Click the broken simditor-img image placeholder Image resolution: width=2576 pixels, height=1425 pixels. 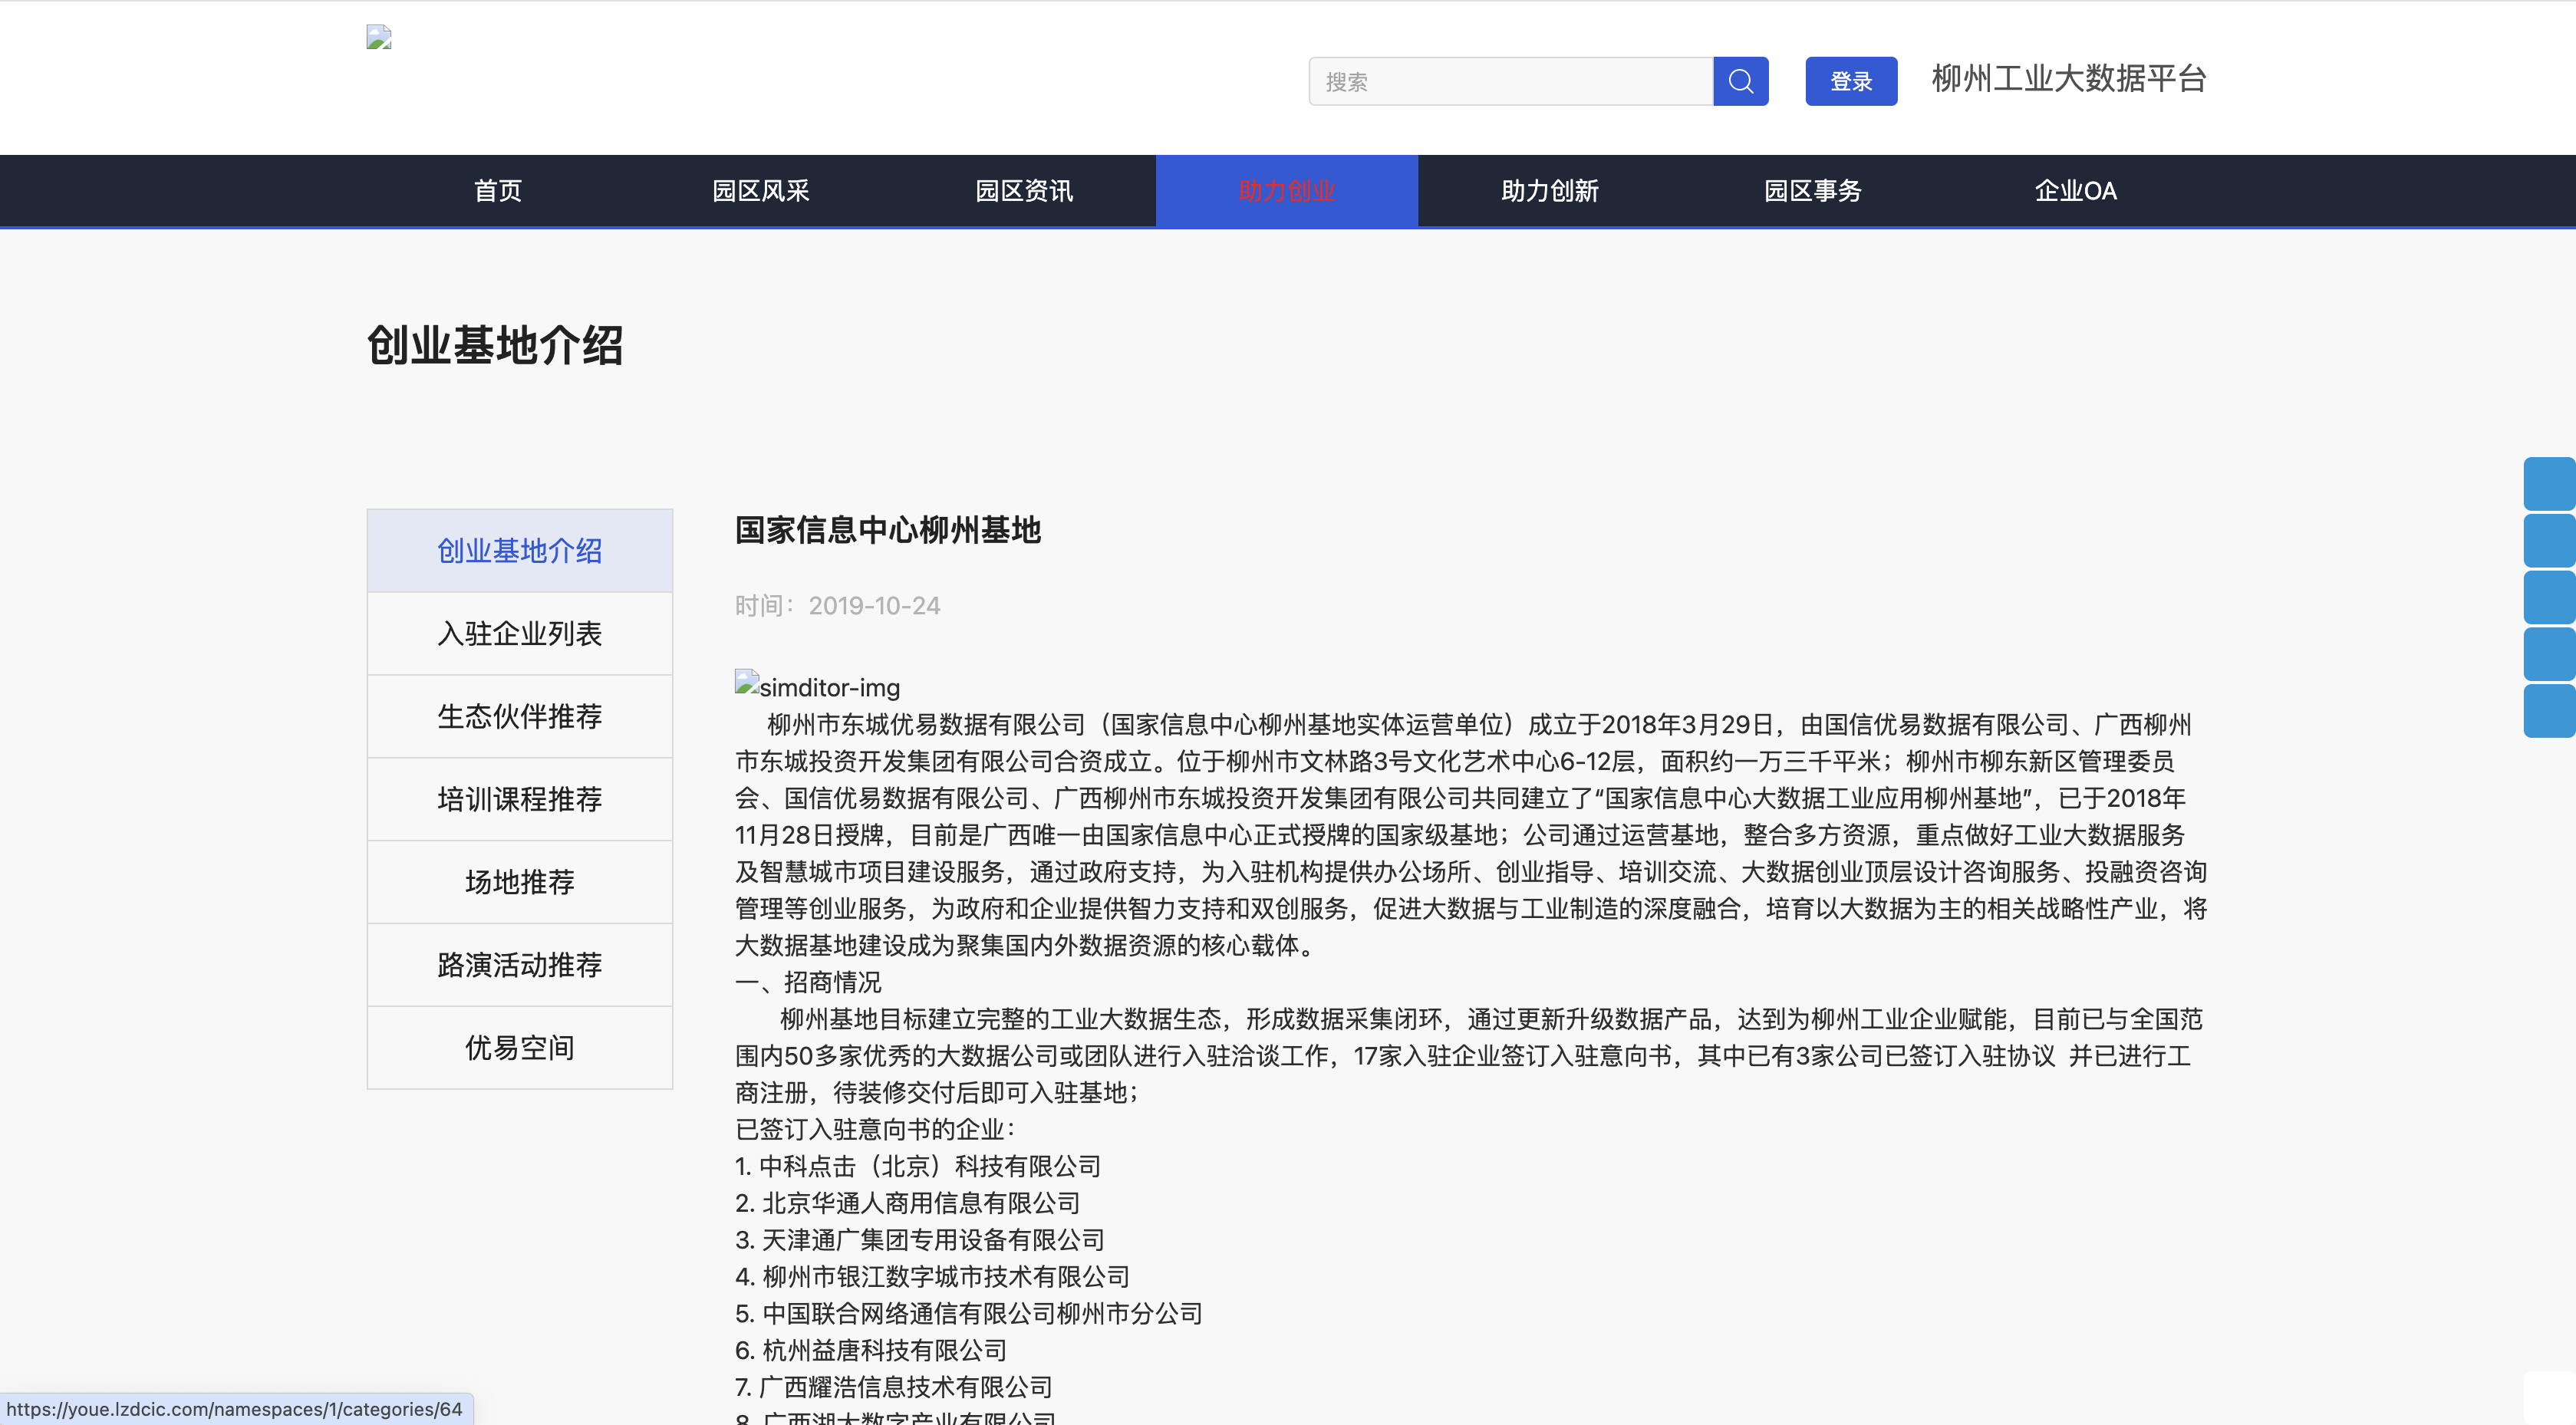click(x=818, y=686)
